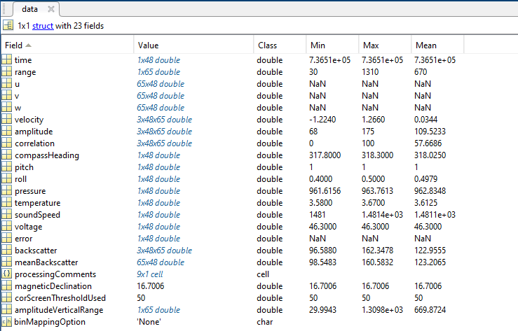This screenshot has height=331, width=518.
Task: Click the matrix icon next to time field
Action: point(6,59)
